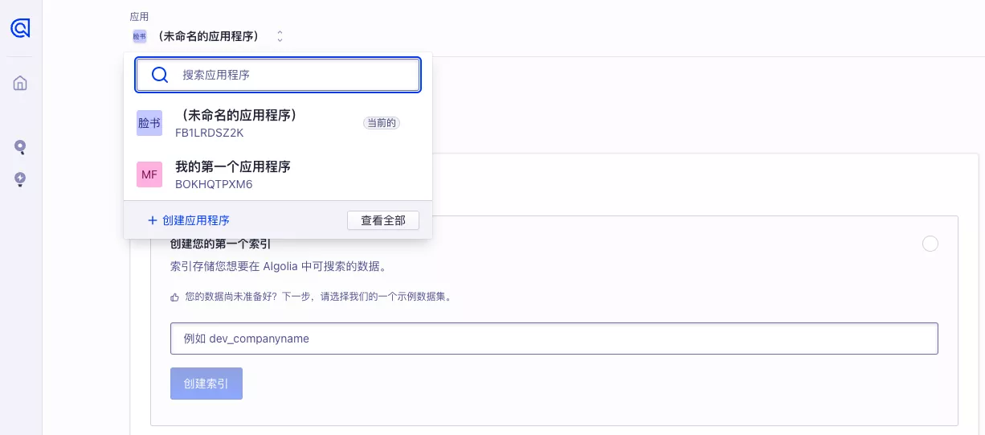This screenshot has height=435, width=985.
Task: Select （未命名的应用程序） FB1LRDSZ2K entry
Action: pos(278,123)
